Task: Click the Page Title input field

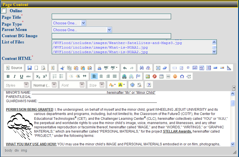Action: click(111, 16)
